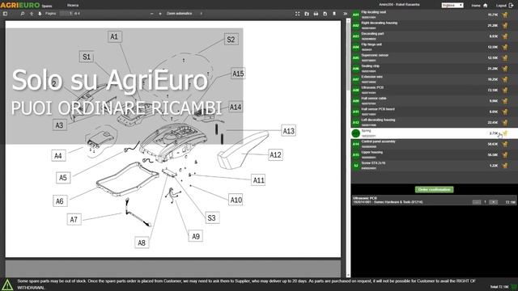Add Hall sensor PCB board to cart

coord(505,112)
